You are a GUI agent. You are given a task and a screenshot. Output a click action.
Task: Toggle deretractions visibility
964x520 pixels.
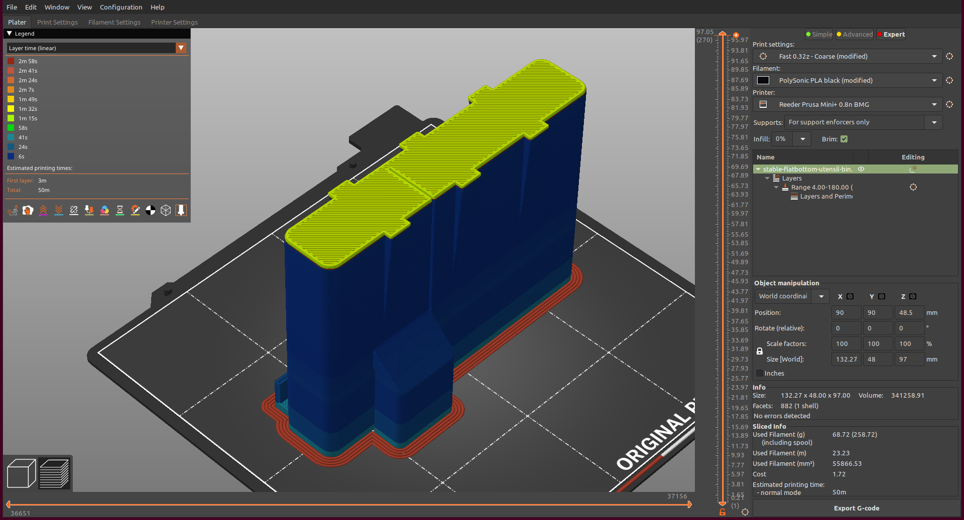pyautogui.click(x=58, y=210)
